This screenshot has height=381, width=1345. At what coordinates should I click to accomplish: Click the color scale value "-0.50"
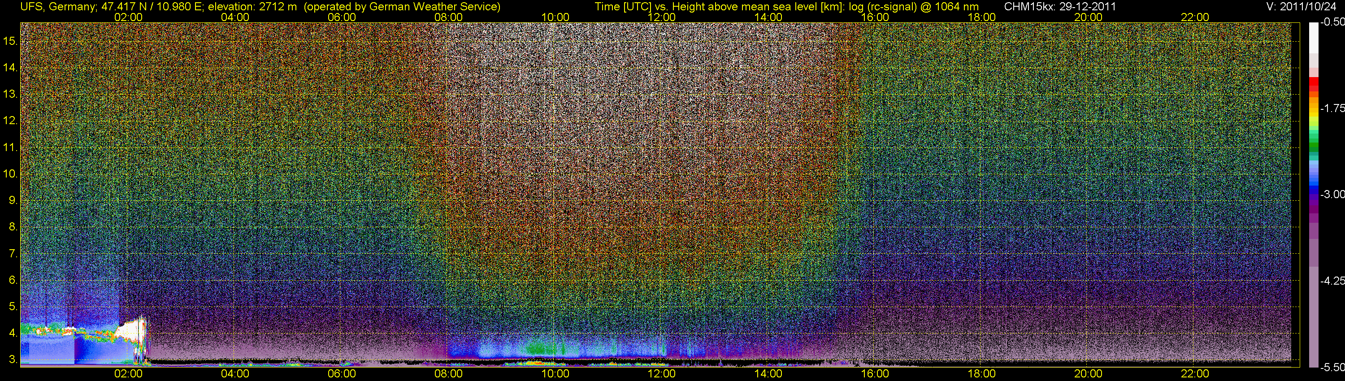pos(1332,22)
